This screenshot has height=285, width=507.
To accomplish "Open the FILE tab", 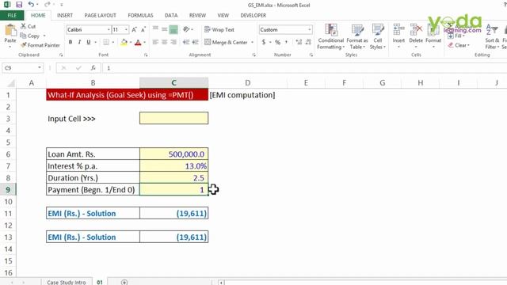I will tap(12, 15).
